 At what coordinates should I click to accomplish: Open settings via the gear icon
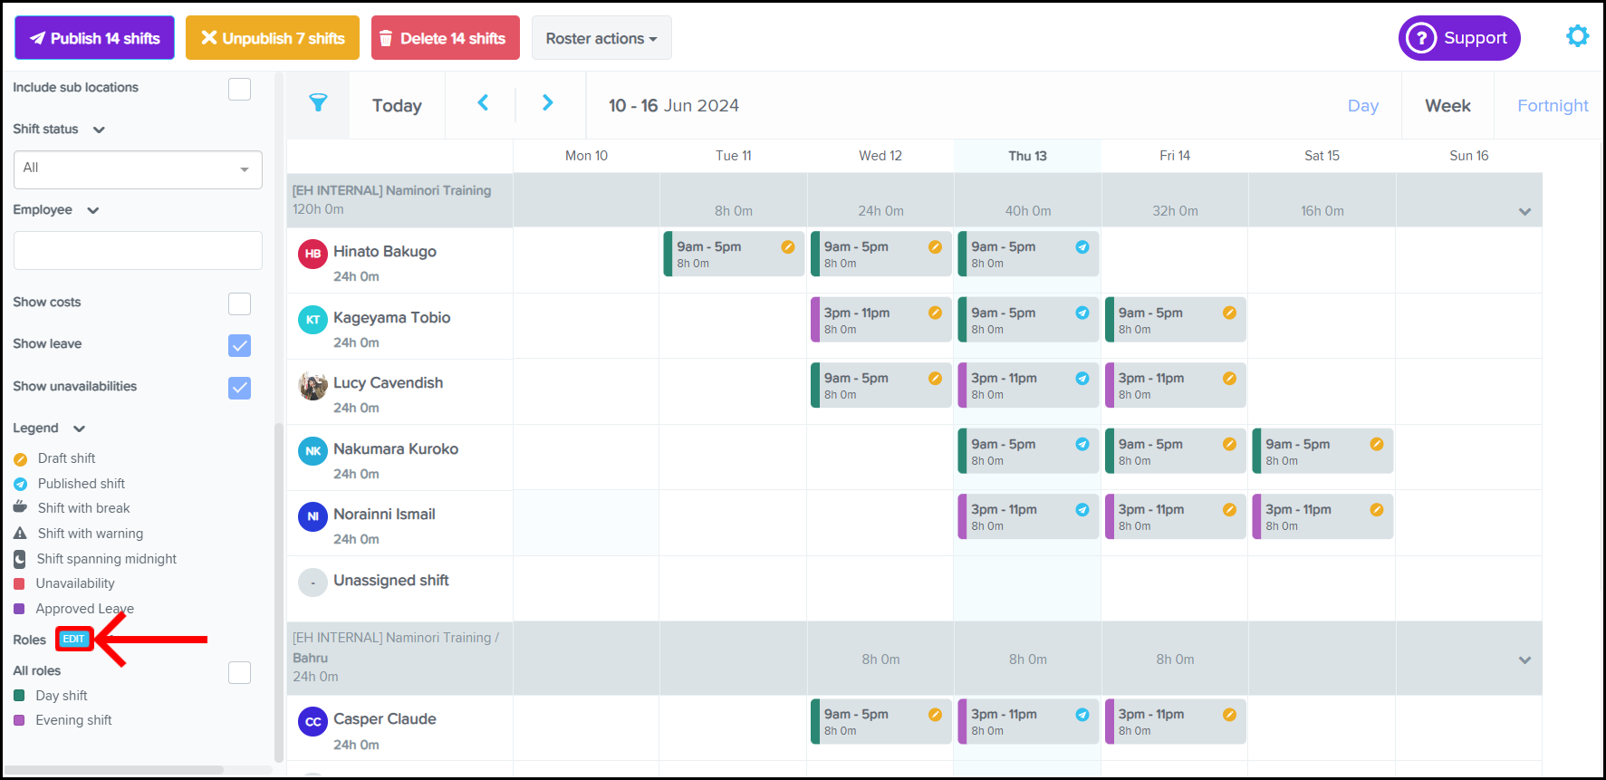pyautogui.click(x=1577, y=36)
